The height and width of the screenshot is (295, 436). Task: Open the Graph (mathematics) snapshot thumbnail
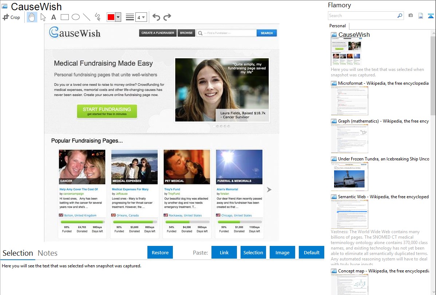(349, 139)
